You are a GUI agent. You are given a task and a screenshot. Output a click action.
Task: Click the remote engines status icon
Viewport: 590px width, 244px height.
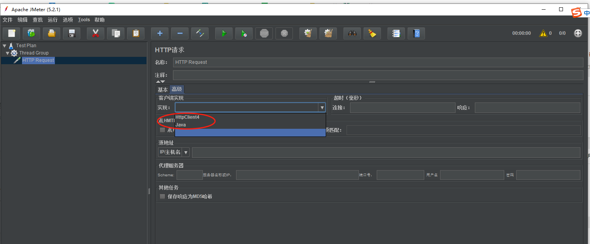578,33
